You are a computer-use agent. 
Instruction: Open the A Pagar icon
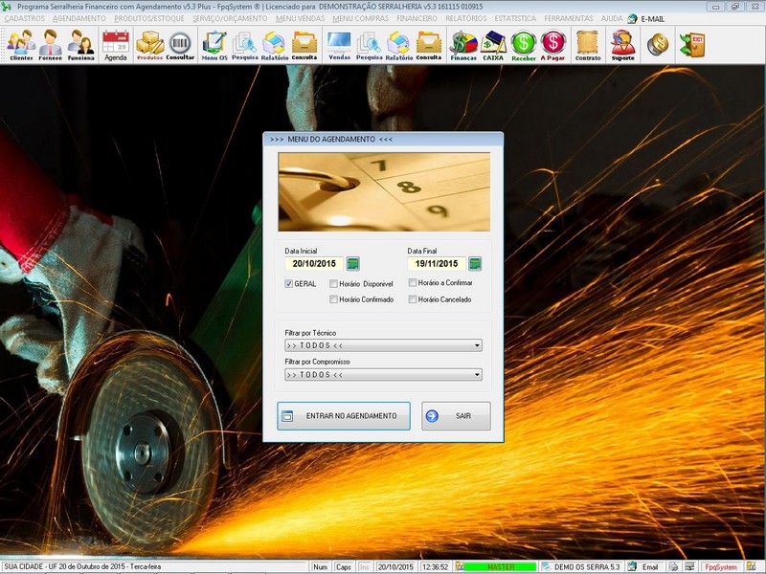pyautogui.click(x=552, y=44)
